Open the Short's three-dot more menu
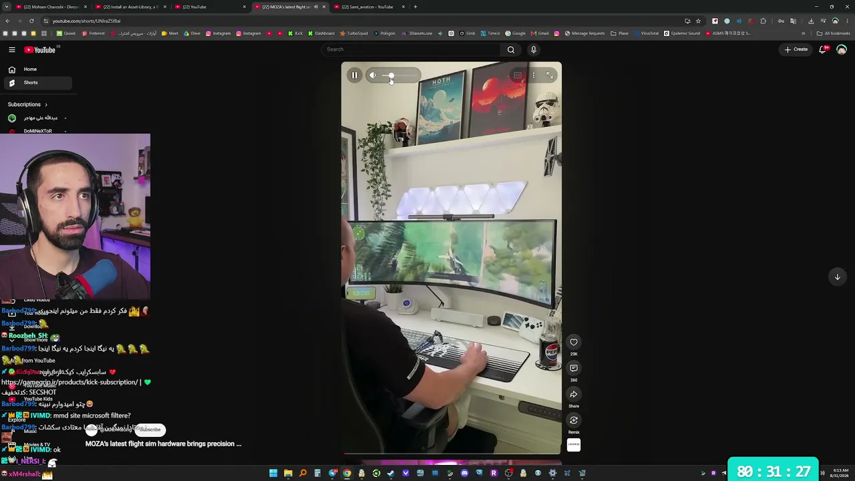The width and height of the screenshot is (855, 481). (x=533, y=75)
